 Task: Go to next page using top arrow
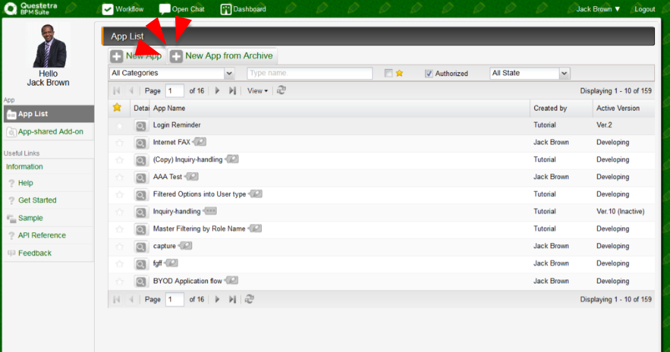(218, 91)
